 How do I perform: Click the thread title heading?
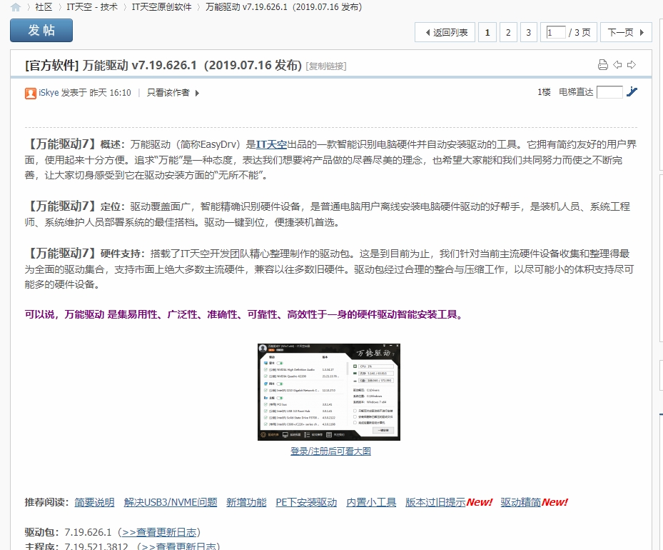193,65
